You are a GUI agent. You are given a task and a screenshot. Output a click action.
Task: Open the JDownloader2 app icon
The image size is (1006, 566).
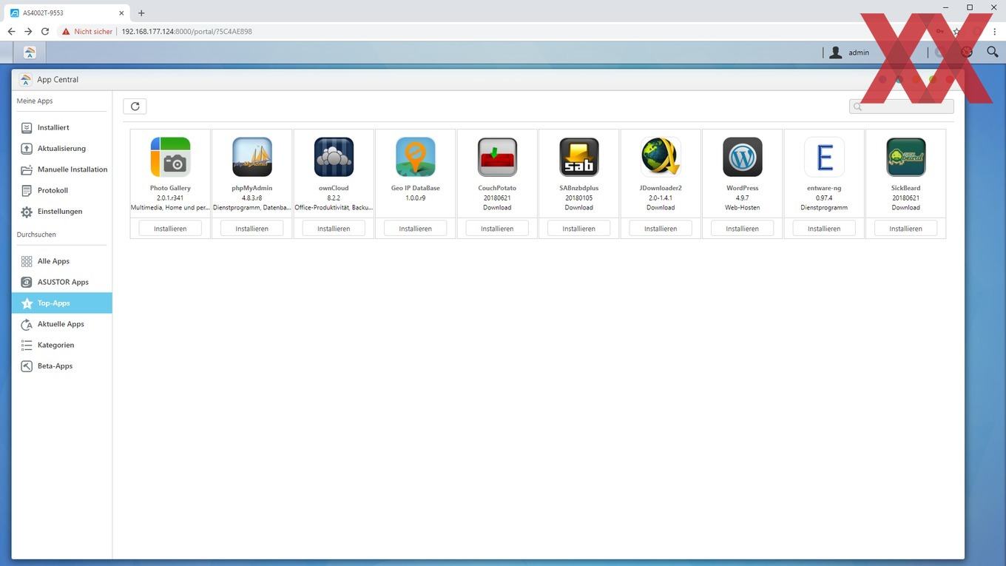(x=661, y=157)
